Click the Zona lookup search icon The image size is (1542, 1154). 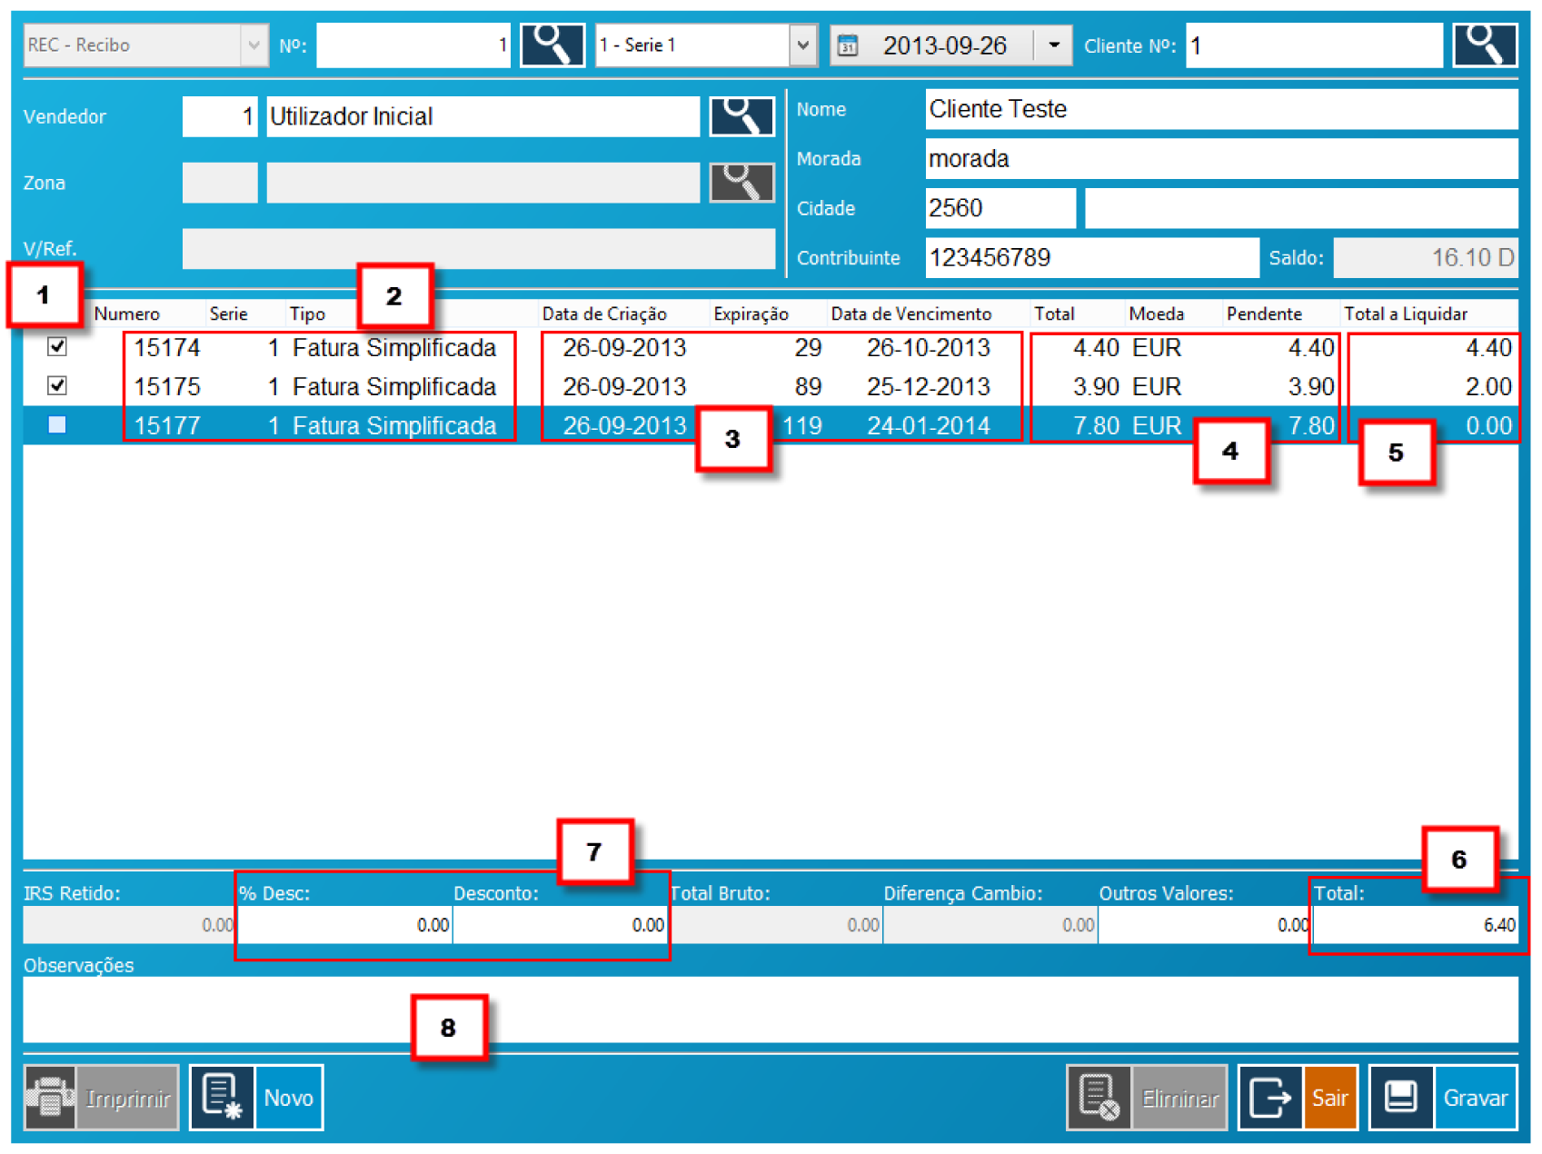click(741, 183)
